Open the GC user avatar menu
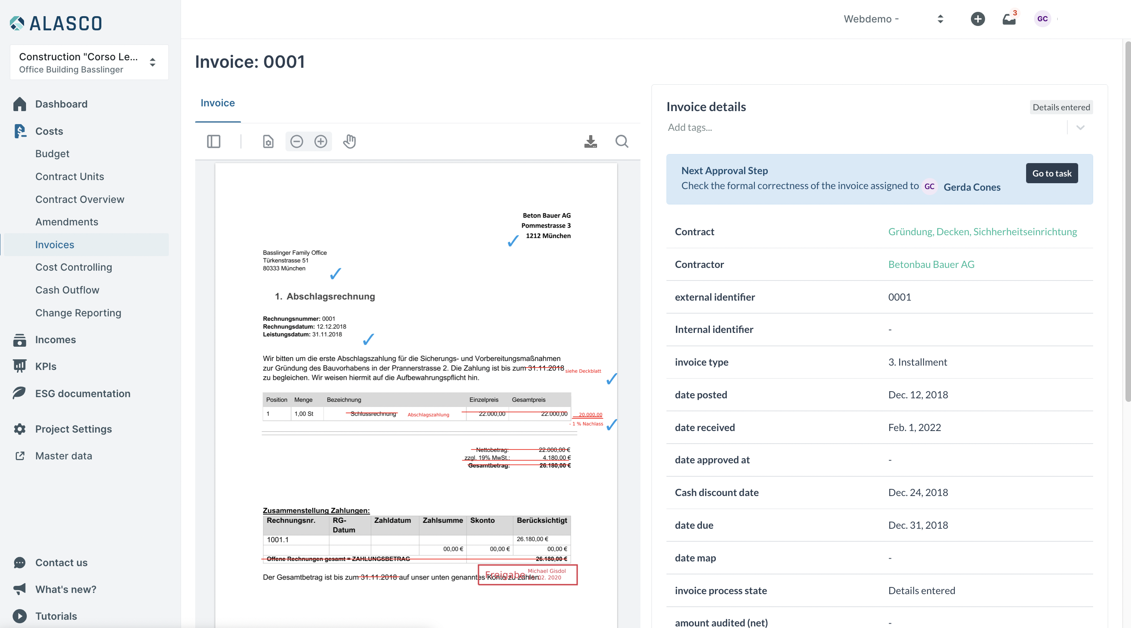 pos(1043,19)
